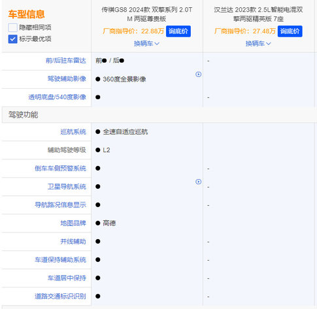This screenshot has width=317, height=309.
Task: Open the 并线辅助 parameter link
Action: 73,242
